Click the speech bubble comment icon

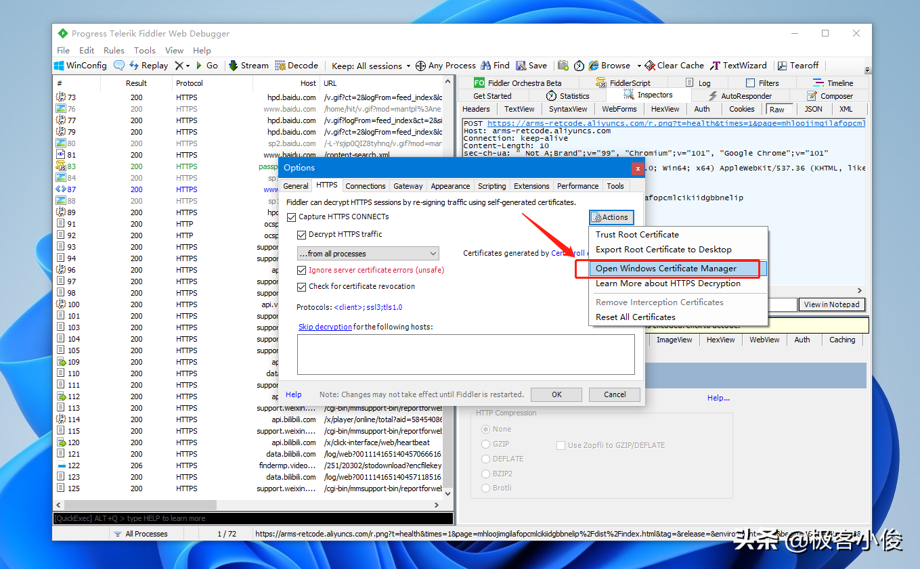[119, 66]
